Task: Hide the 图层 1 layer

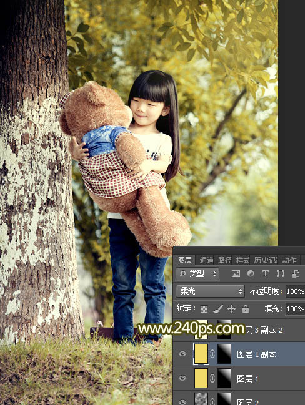Action: pyautogui.click(x=182, y=378)
